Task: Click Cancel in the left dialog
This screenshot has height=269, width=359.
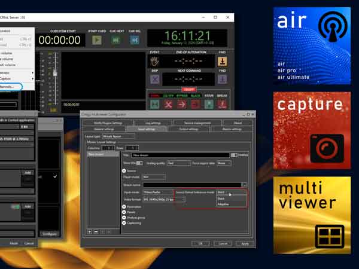Action: [x=29, y=243]
